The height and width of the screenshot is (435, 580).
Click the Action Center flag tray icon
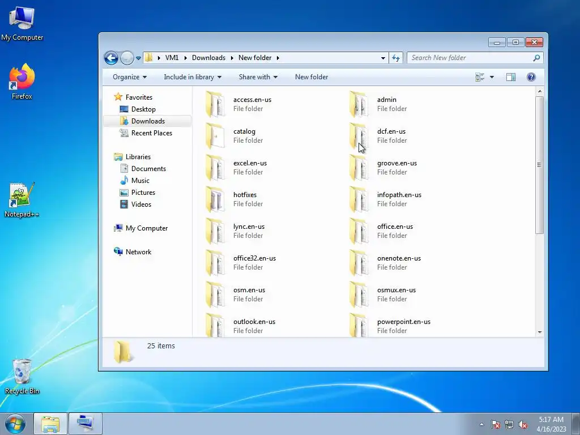tap(495, 424)
